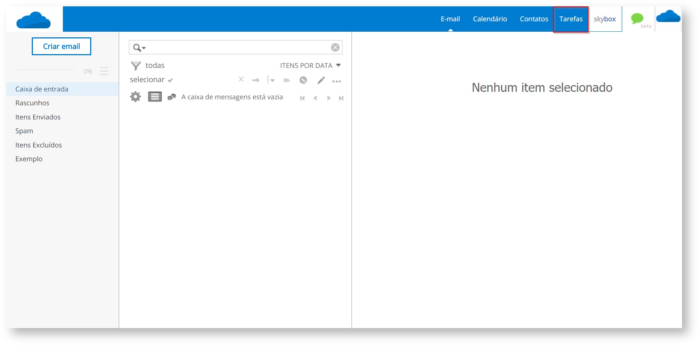Viewport: 700px width, 346px height.
Task: Click the green chat beta icon
Action: 638,19
